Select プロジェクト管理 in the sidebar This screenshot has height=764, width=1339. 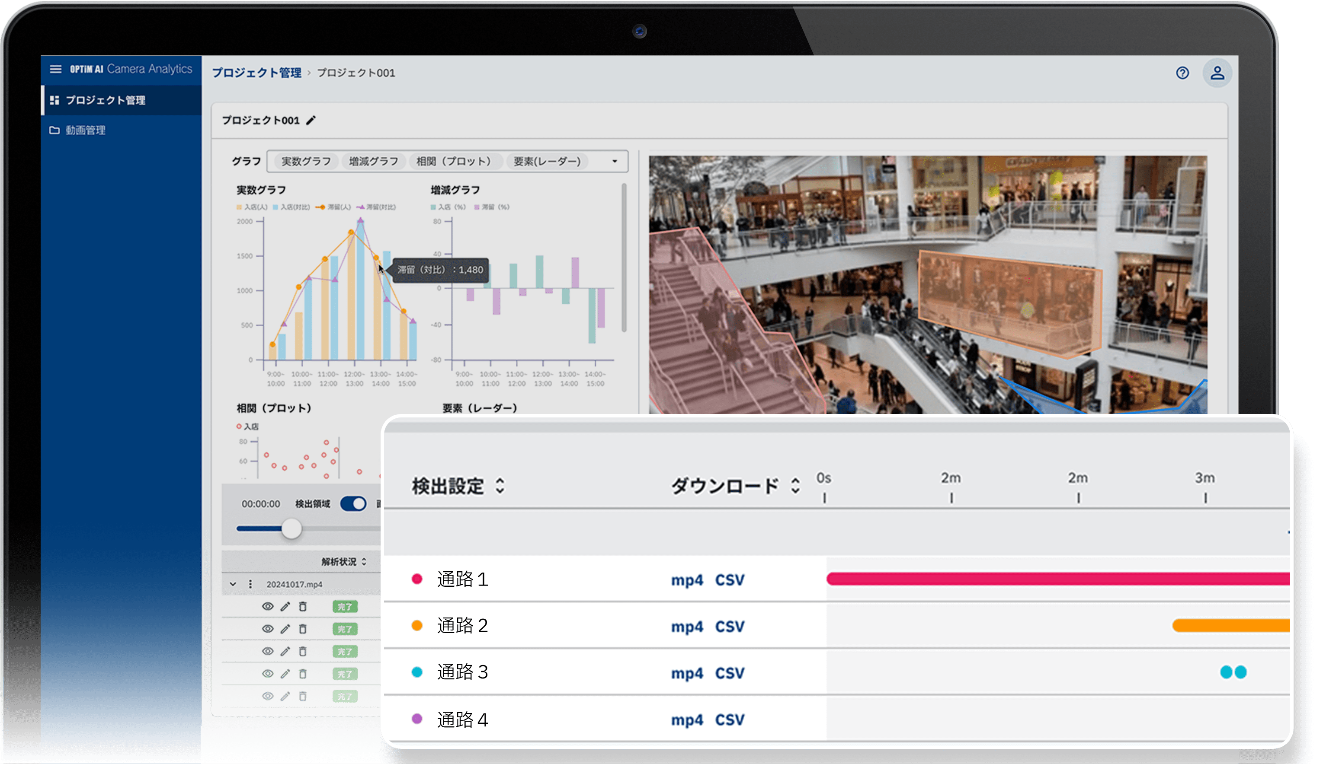(106, 101)
